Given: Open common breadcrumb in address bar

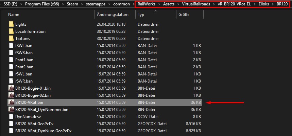Looking at the screenshot, I should (121, 4).
